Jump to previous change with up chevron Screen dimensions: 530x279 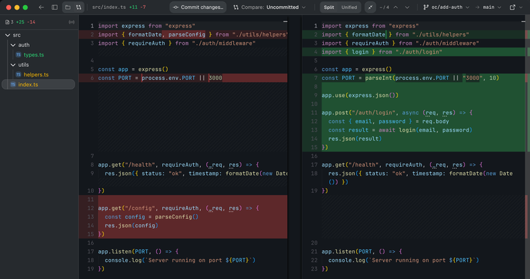pyautogui.click(x=395, y=7)
